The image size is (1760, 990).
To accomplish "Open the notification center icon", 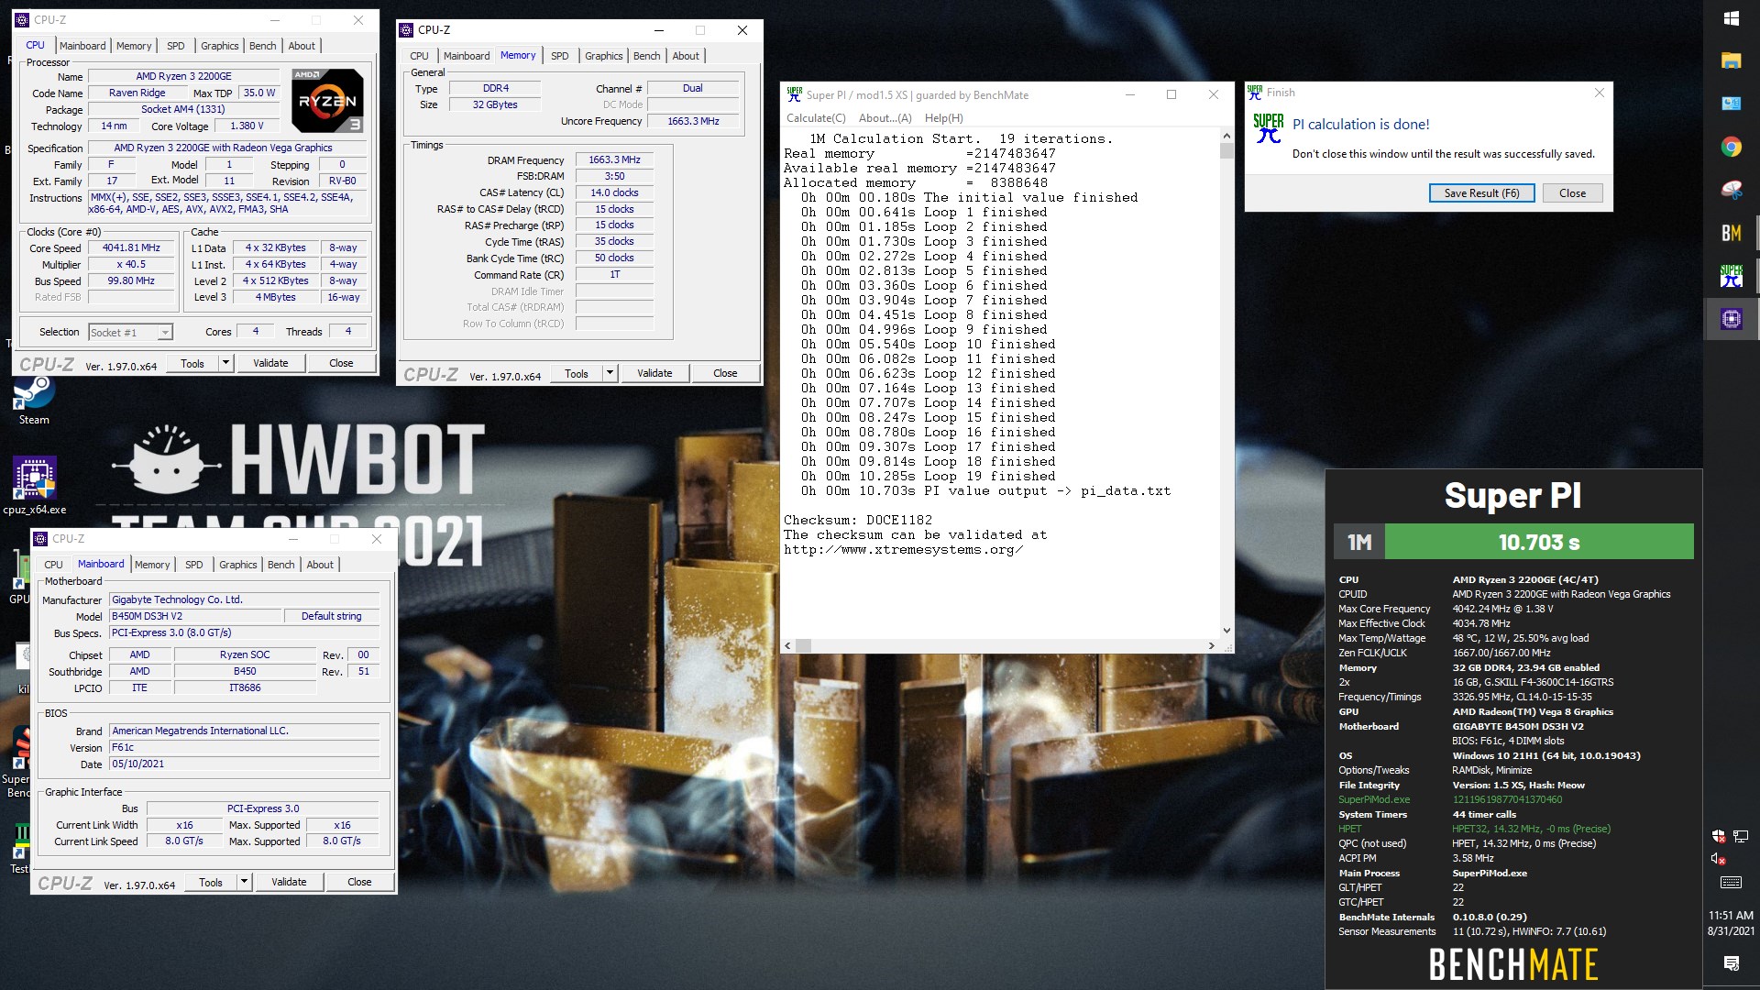I will 1731,962.
